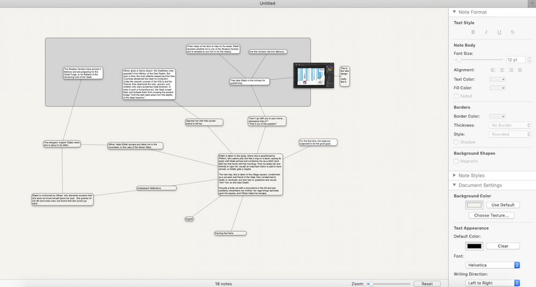
Task: Open the Background Color swatch
Action: [x=474, y=205]
